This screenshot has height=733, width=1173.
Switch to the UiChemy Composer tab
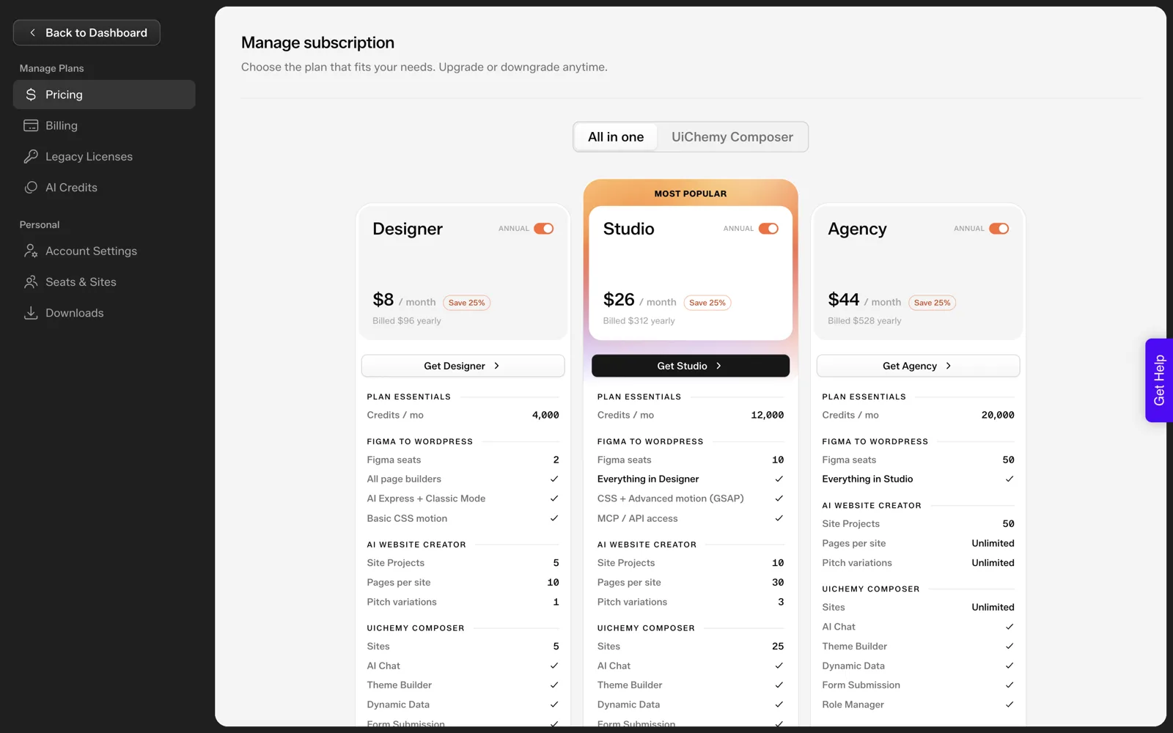click(x=732, y=137)
